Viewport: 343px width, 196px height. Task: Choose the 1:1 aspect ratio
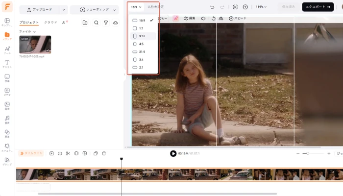click(x=143, y=28)
